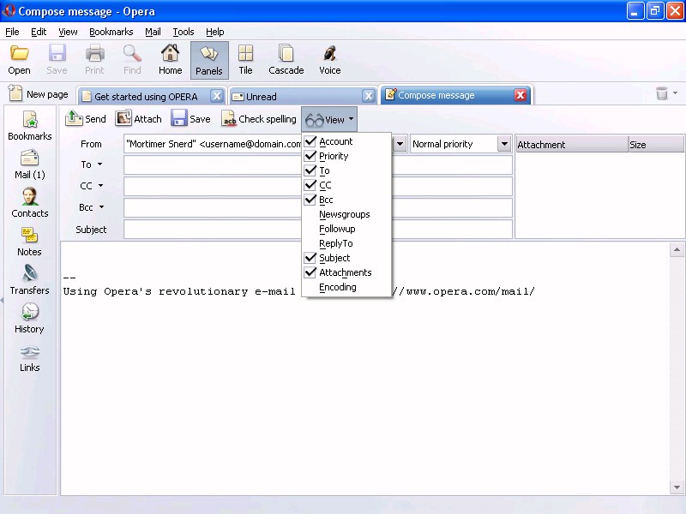The image size is (686, 514).
Task: Open the Bookmarks menu in menu bar
Action: click(x=111, y=32)
